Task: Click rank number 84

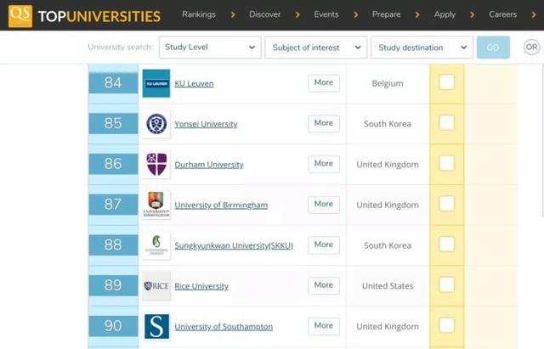Action: (x=113, y=83)
